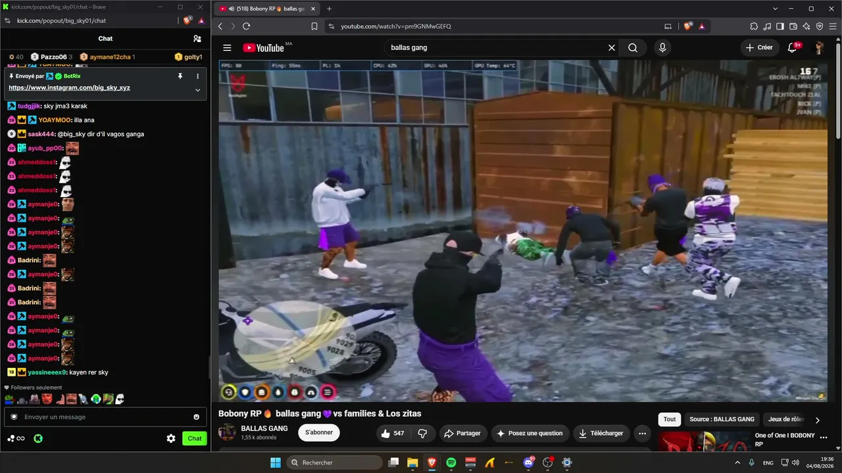Click Posez une question button
This screenshot has height=473, width=842.
[530, 434]
